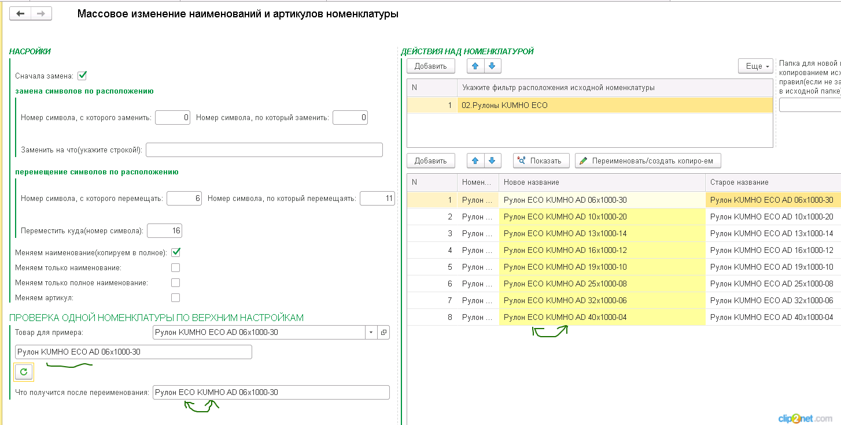Select new name 'Рулон ECO KUMHO AD 40x1000-04'
This screenshot has height=425, width=841.
point(602,318)
